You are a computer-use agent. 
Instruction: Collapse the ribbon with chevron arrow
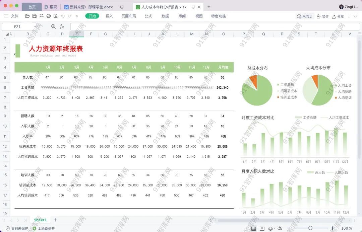tap(356, 16)
